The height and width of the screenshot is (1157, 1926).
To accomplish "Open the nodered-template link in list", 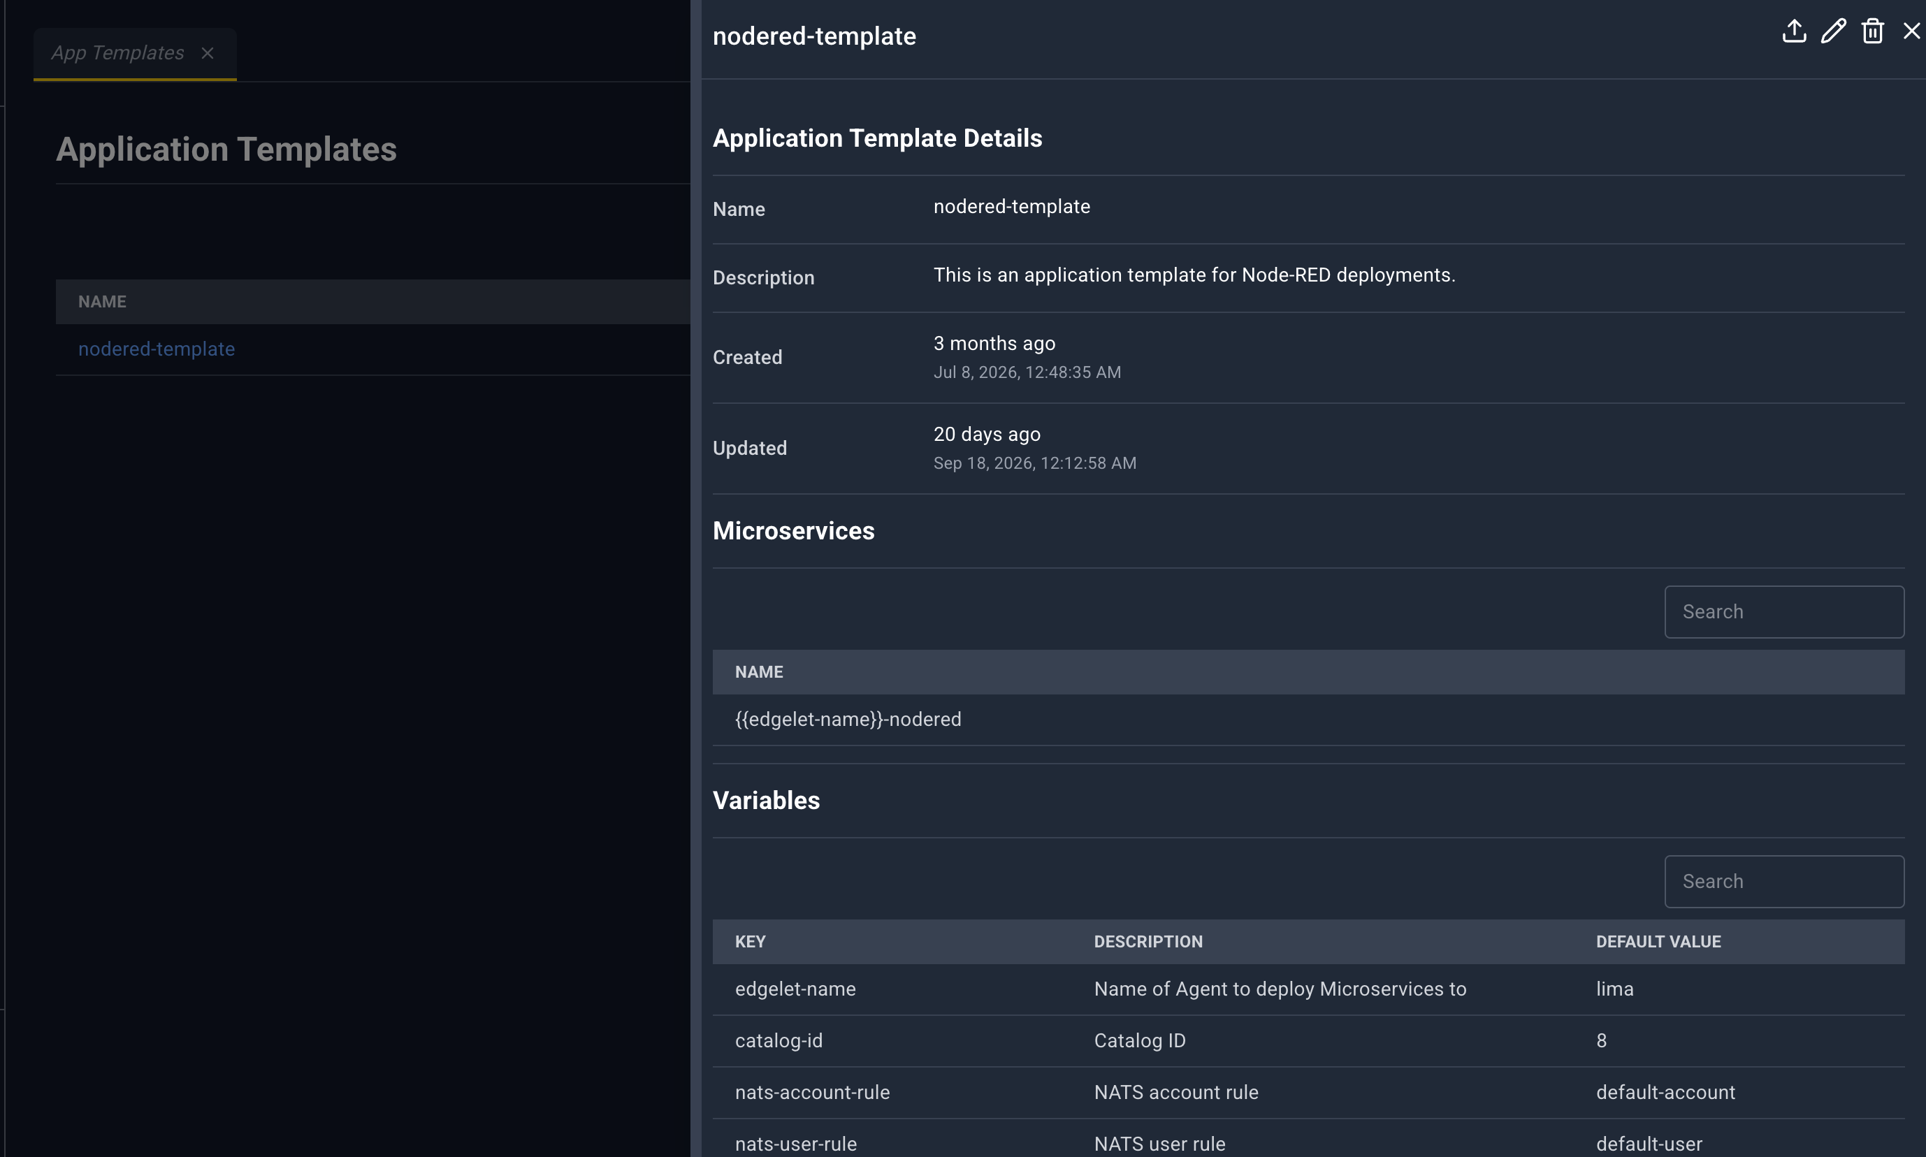I will (157, 349).
